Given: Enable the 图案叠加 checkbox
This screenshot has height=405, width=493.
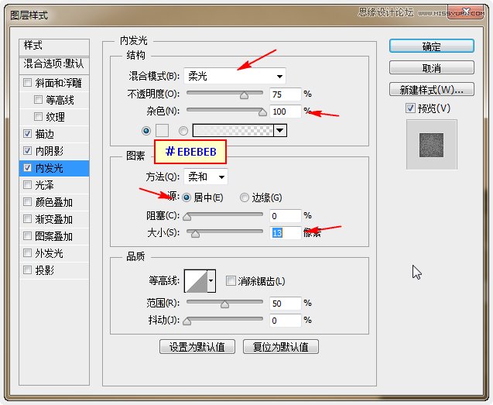Looking at the screenshot, I should pos(28,235).
